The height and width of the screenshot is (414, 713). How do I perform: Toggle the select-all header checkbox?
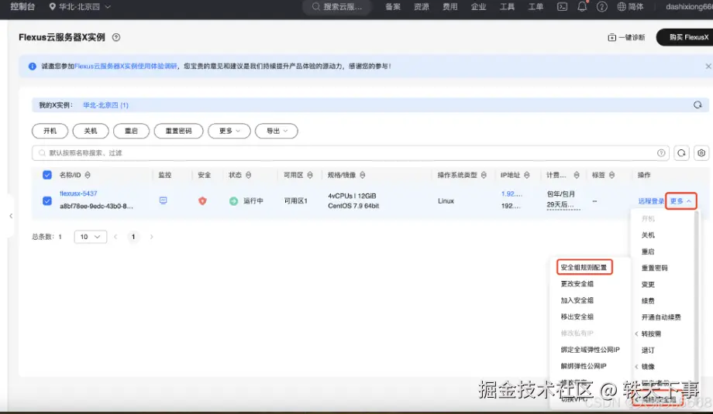pos(47,175)
